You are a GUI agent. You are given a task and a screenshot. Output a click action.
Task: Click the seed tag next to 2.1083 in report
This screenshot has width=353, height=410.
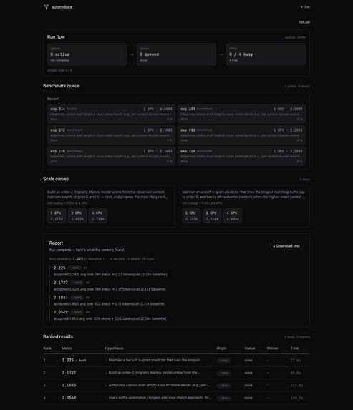77,297
